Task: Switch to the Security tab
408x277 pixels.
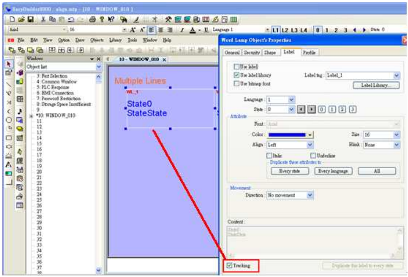Action: pos(252,53)
